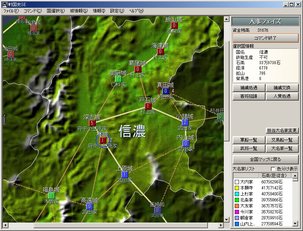Click the 石高 33万9730石 value

(x=270, y=63)
